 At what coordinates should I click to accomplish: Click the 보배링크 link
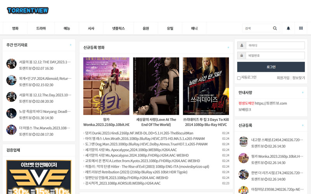pos(245,109)
